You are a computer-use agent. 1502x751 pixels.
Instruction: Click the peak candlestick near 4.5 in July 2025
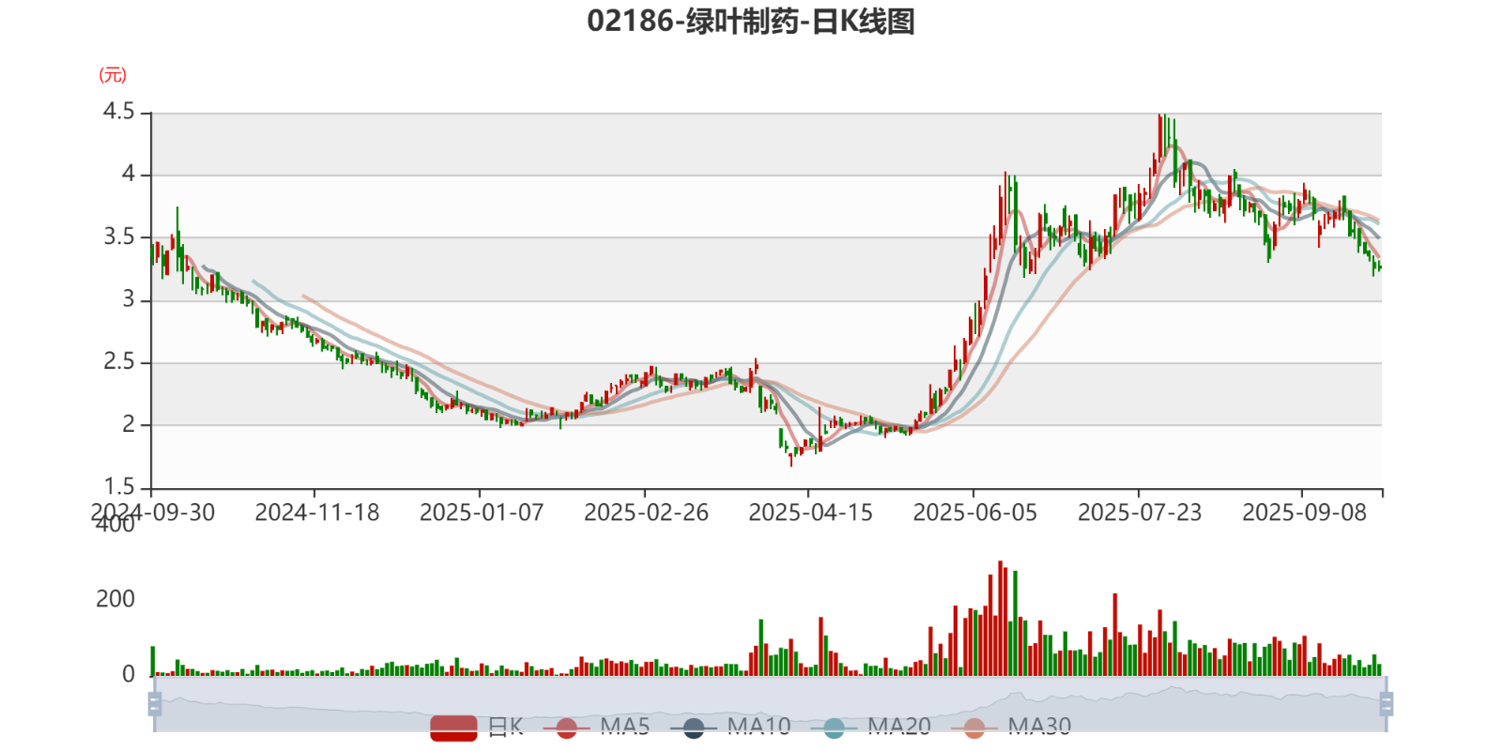click(1160, 136)
